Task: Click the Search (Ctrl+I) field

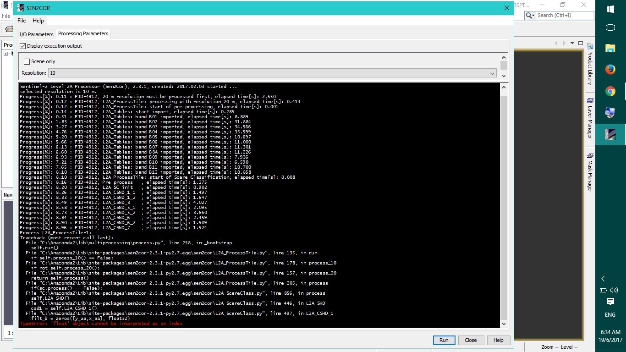Action: (564, 15)
